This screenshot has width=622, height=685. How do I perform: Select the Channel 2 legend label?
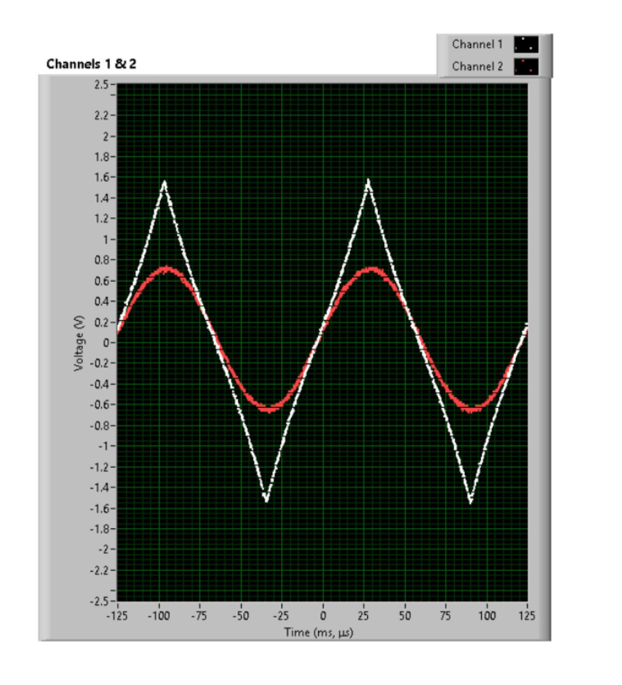pyautogui.click(x=477, y=66)
